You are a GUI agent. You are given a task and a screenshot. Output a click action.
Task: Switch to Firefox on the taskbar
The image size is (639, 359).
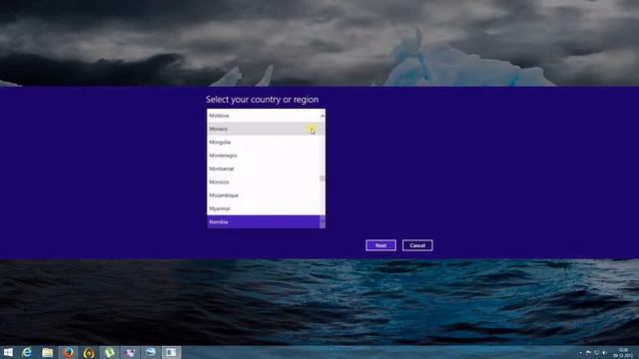point(69,352)
